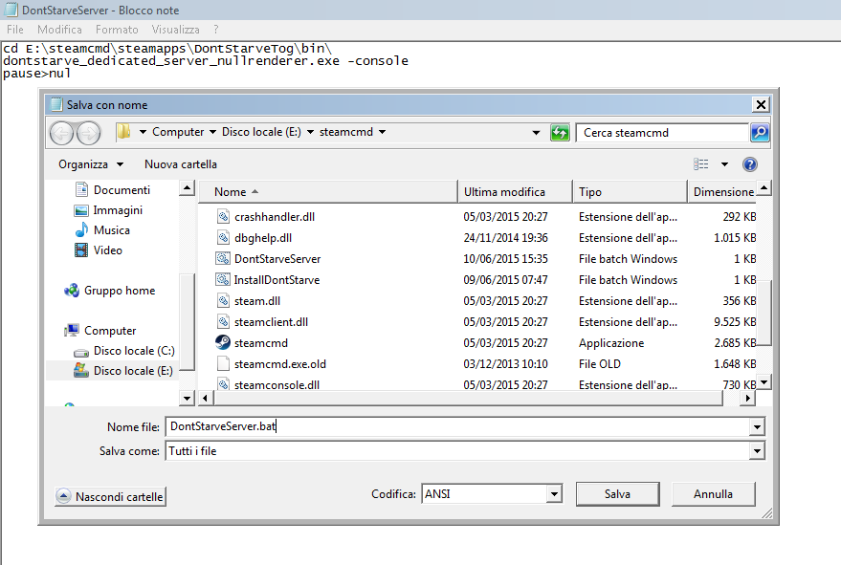Click the navigation pane scroll down arrow
The height and width of the screenshot is (565, 841).
[x=187, y=398]
